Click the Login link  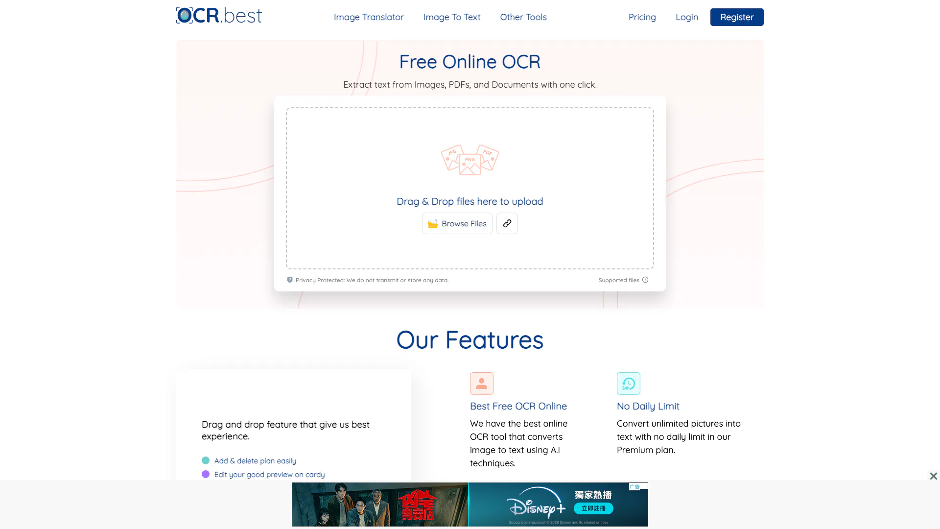point(686,17)
